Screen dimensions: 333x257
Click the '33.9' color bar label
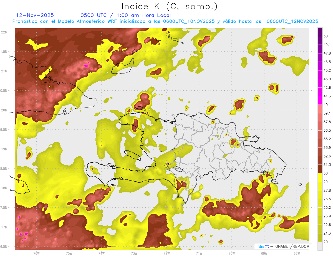click(327, 147)
